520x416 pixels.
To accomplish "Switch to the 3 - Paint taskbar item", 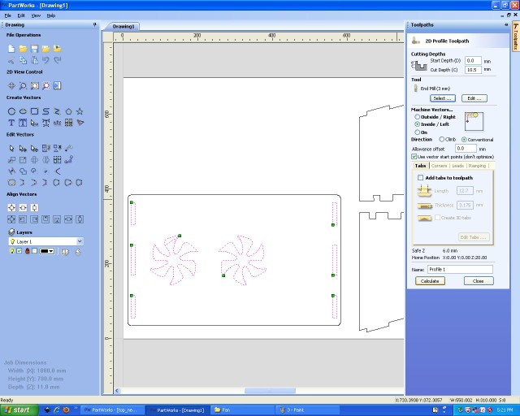I will (x=308, y=410).
